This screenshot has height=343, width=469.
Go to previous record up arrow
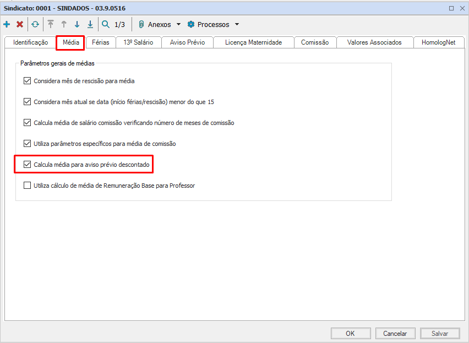click(64, 24)
